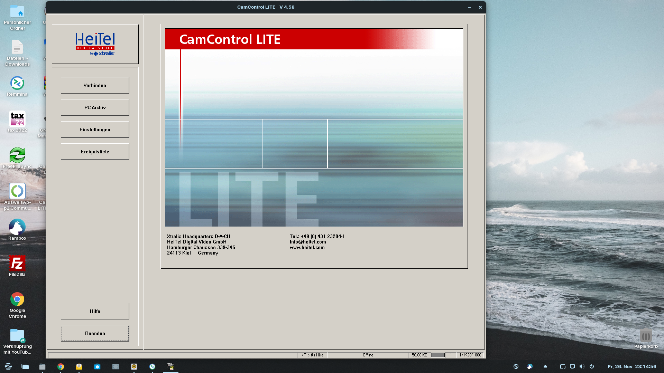Screen dimensions: 664x373
Task: Click the Offline status bar entry
Action: coord(368,355)
